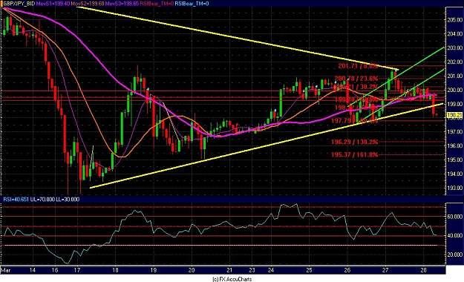Click the 196.00 price axis label
The height and width of the screenshot is (282, 464).
coord(455,145)
